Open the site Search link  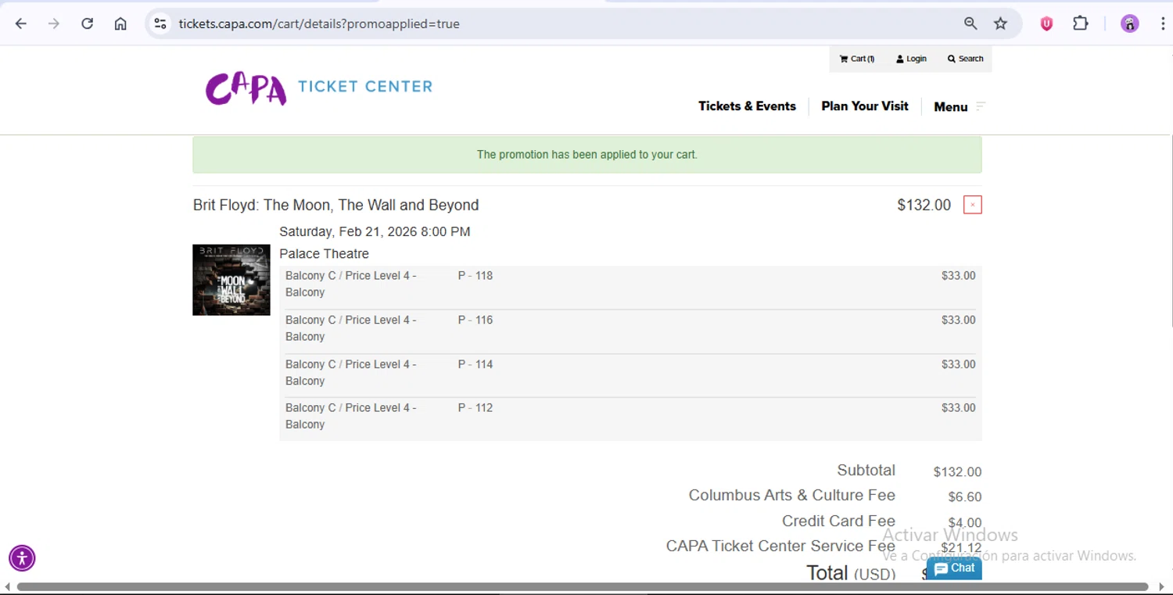(x=966, y=59)
